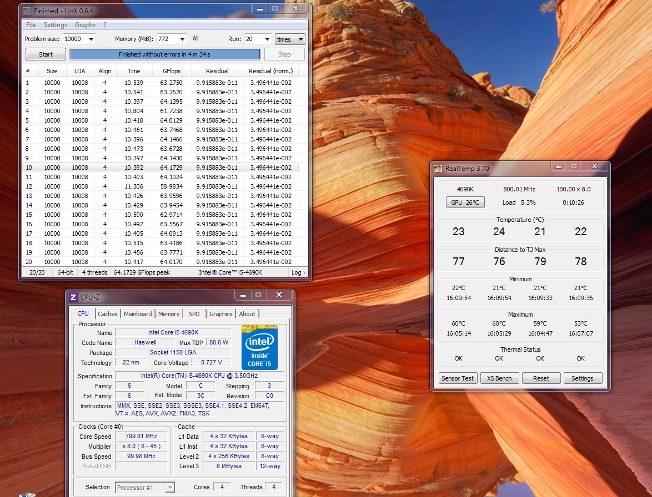Close the LinX window
The height and width of the screenshot is (497, 652).
coord(295,9)
